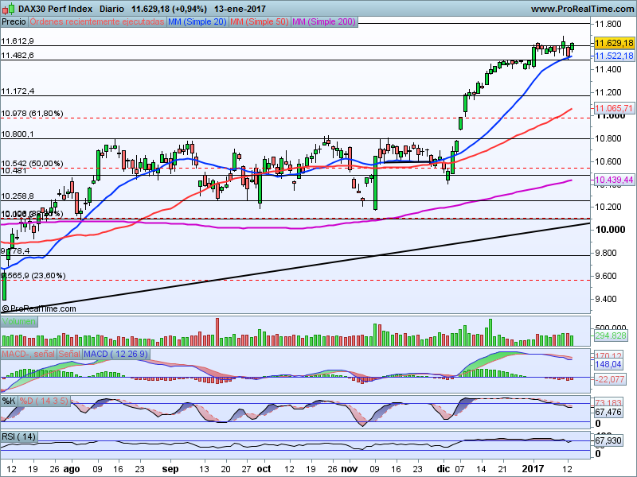Image resolution: width=637 pixels, height=477 pixels.
Task: Click the 67,476 stochastic value tag
Action: 608,412
